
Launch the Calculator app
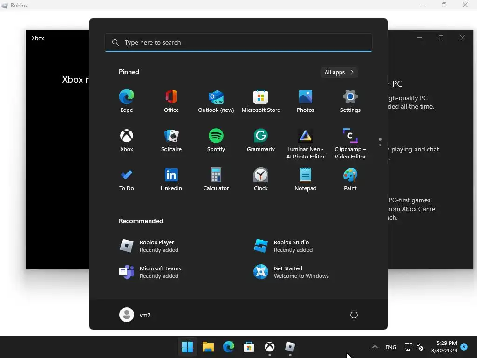tap(216, 179)
